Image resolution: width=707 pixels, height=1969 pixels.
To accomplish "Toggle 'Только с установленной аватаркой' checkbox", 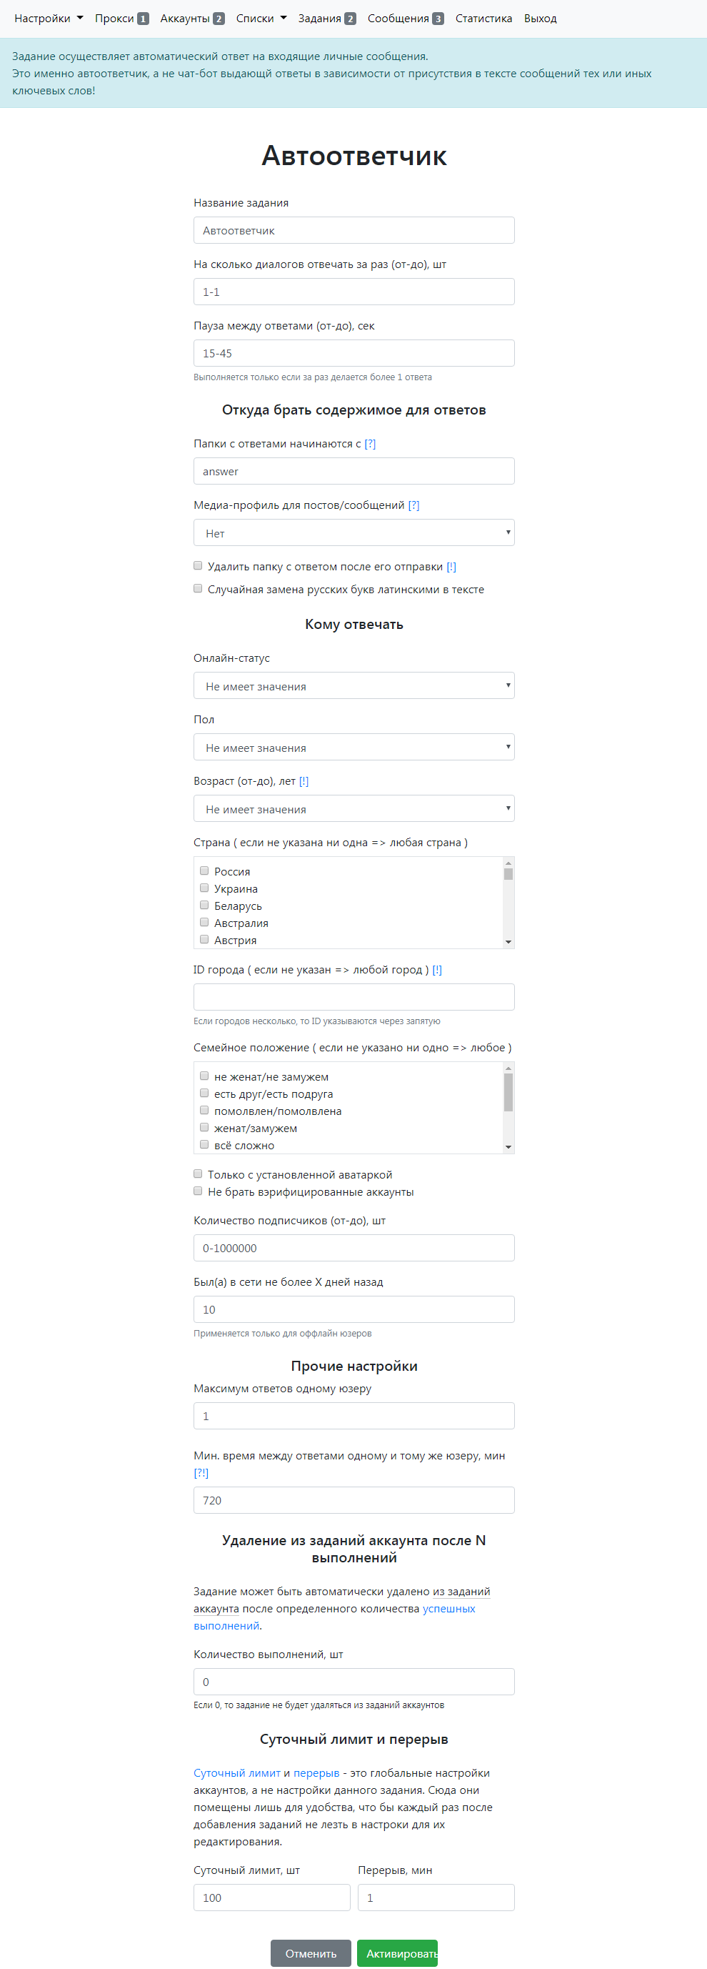I will tap(198, 1174).
